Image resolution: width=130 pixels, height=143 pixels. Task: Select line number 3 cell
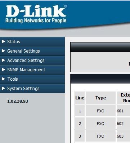80,136
